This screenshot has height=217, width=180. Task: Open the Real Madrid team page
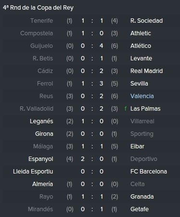point(146,71)
